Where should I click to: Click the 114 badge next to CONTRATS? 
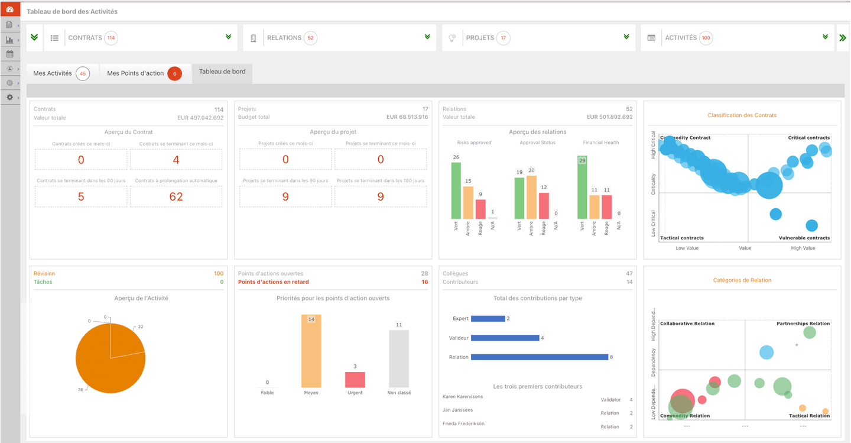[x=111, y=38]
